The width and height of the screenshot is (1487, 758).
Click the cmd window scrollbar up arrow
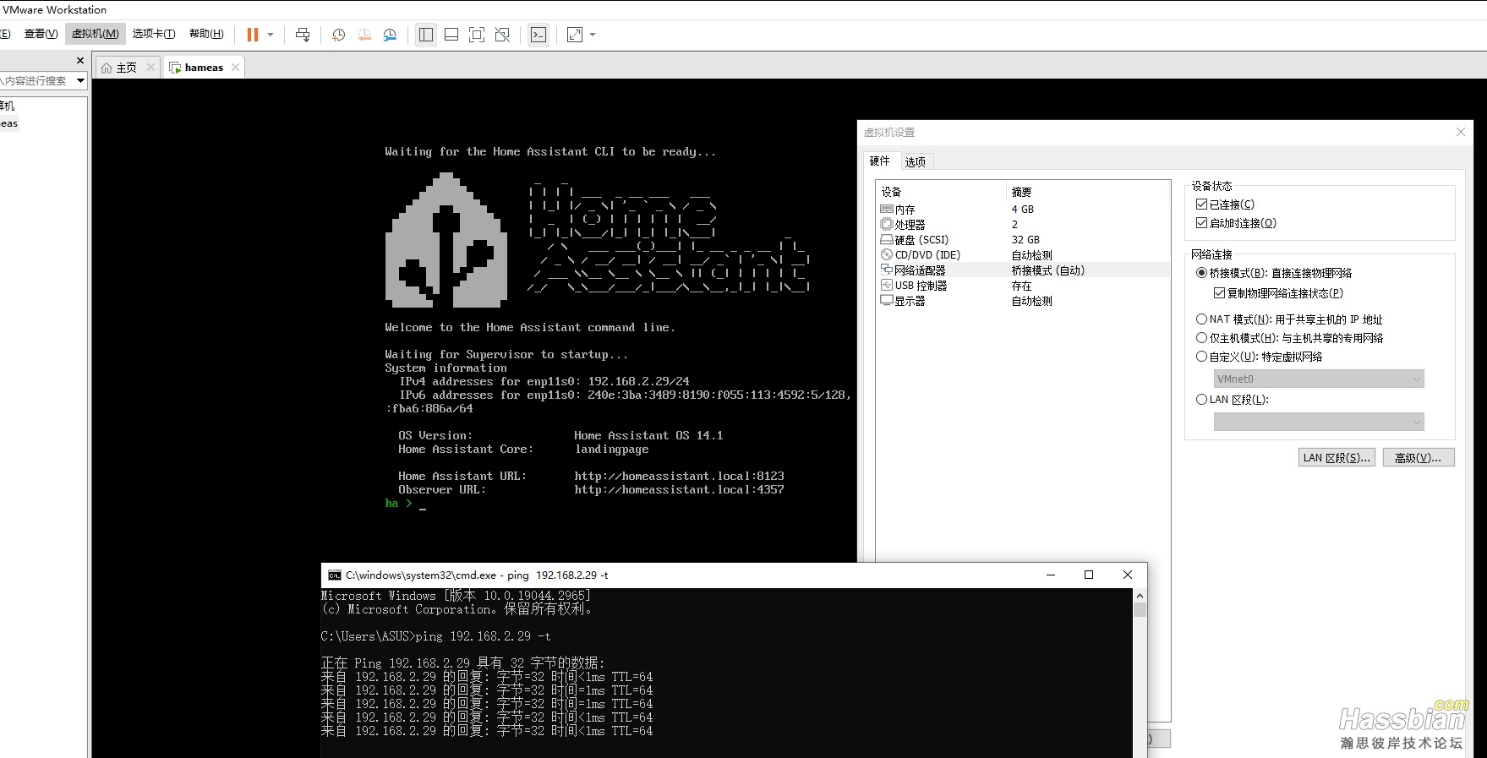[x=1140, y=596]
